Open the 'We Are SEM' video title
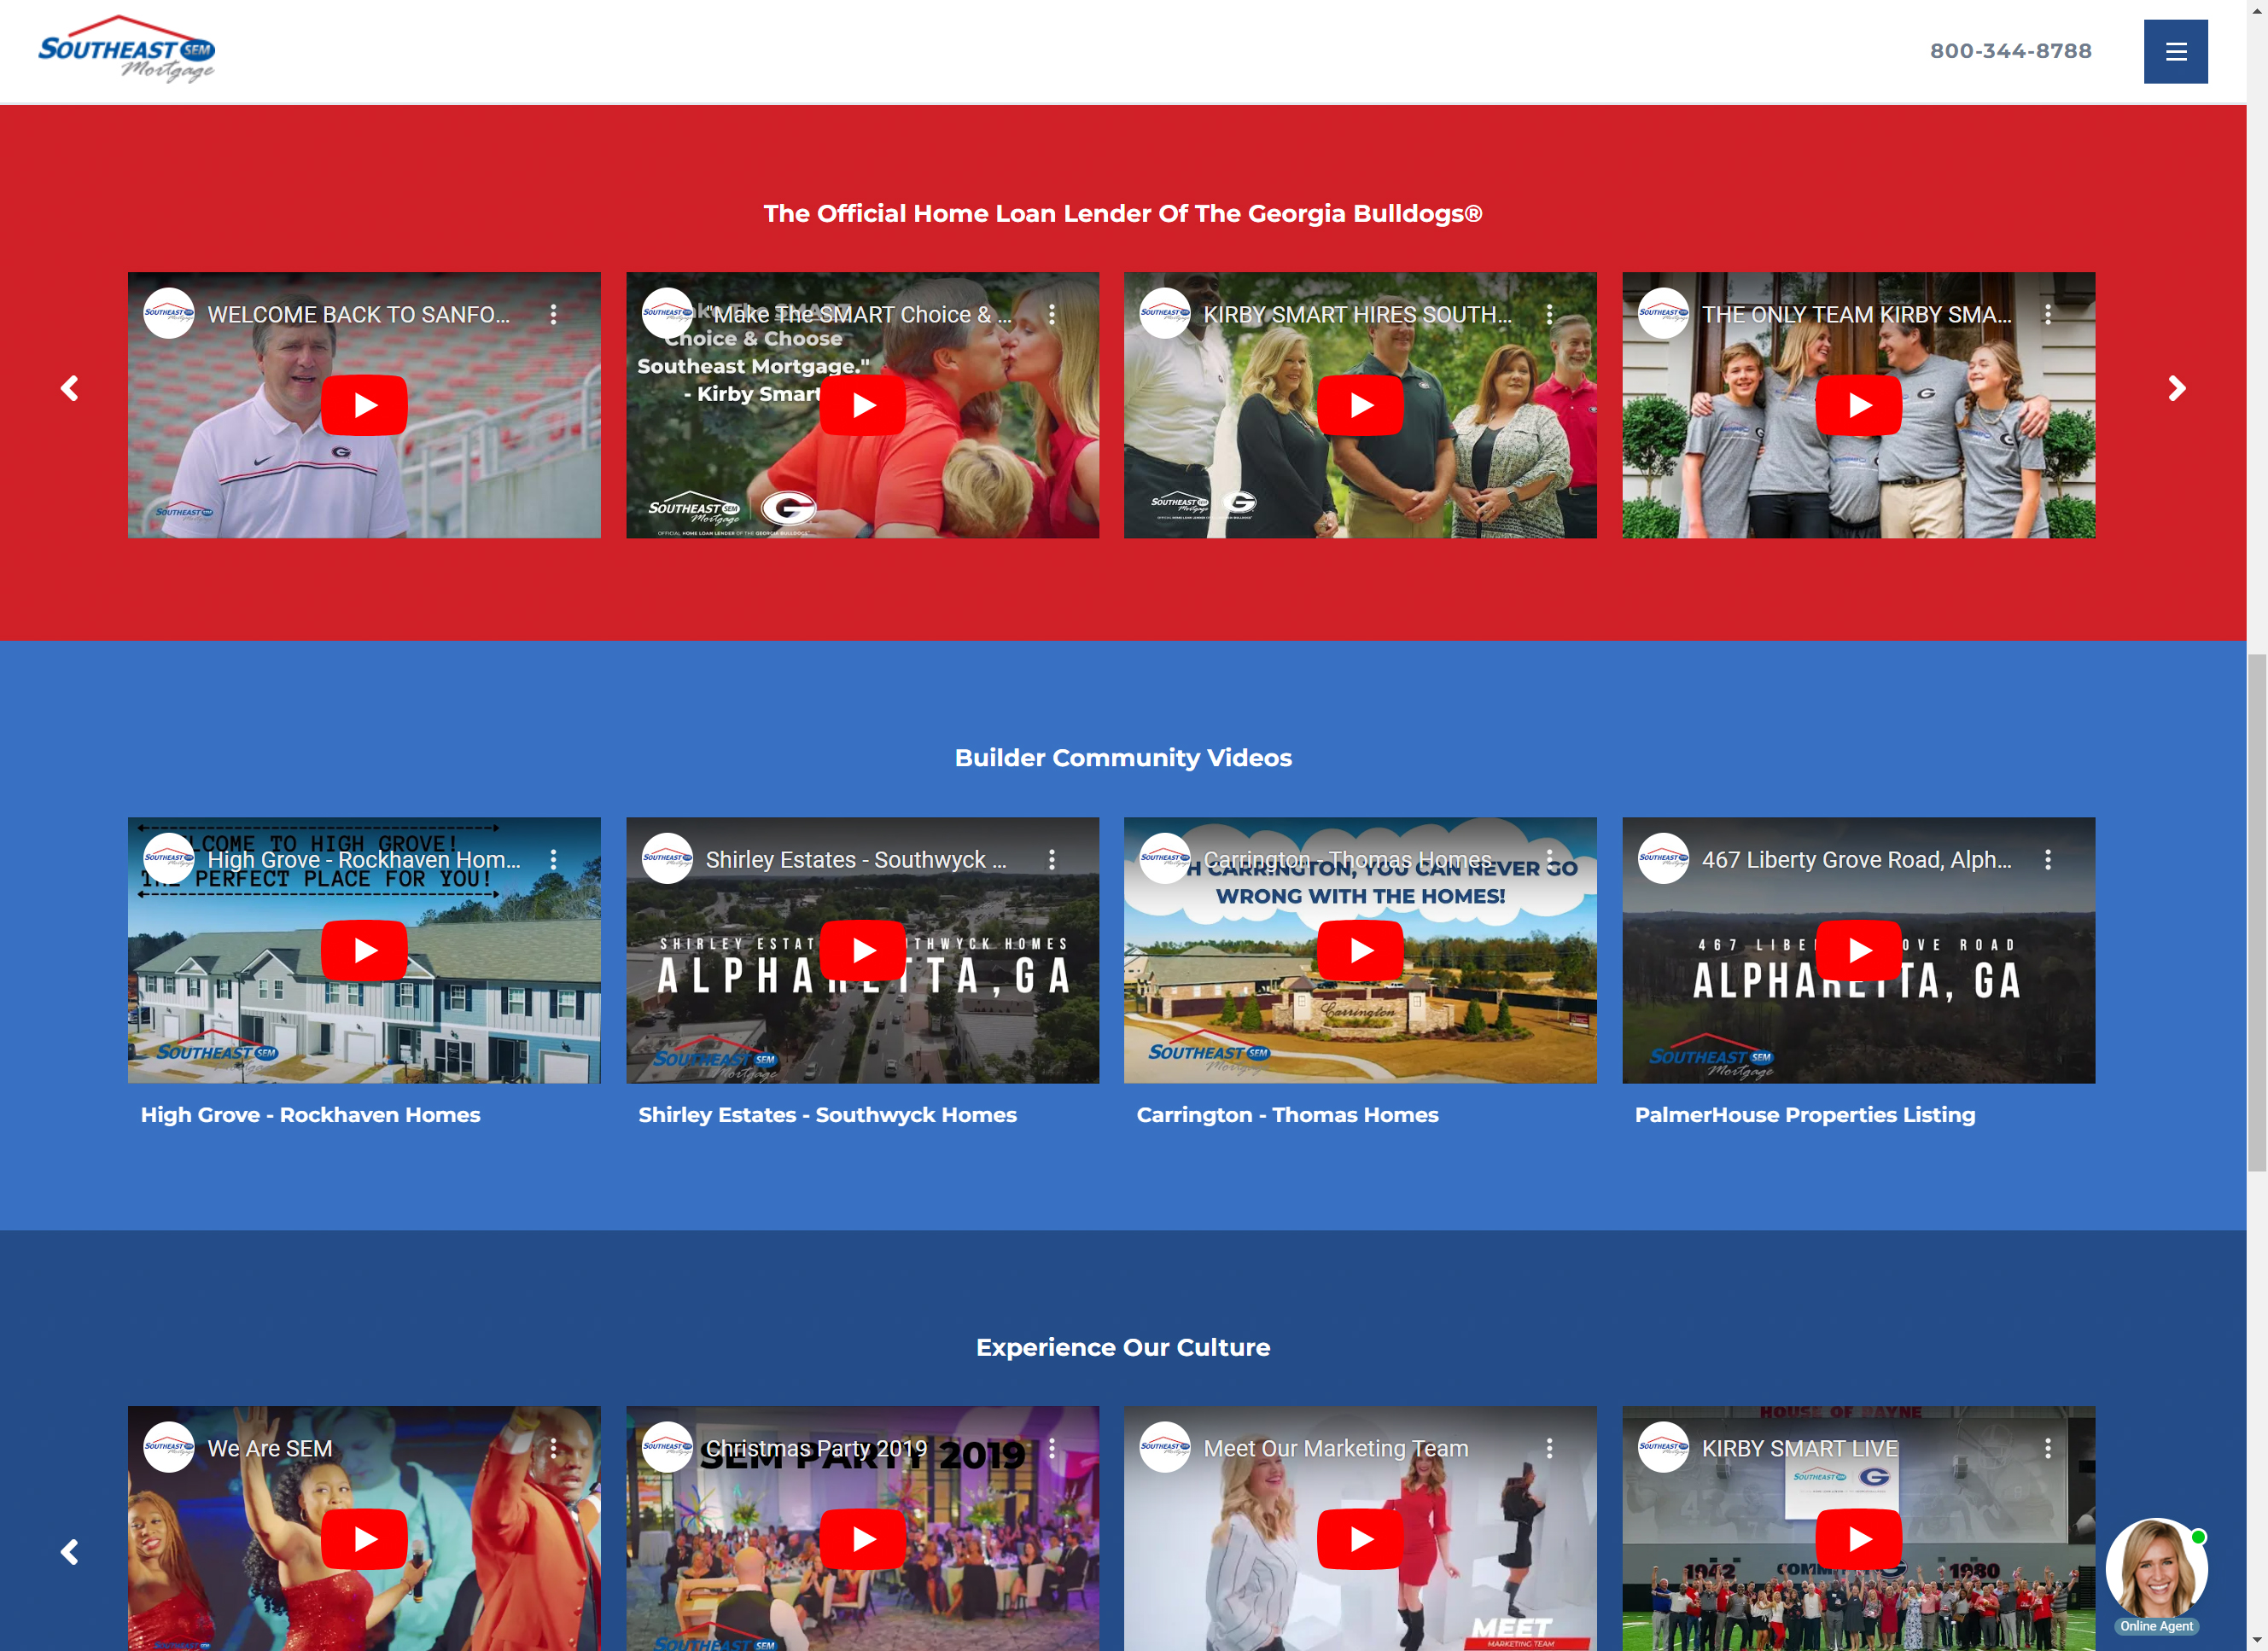 [270, 1448]
